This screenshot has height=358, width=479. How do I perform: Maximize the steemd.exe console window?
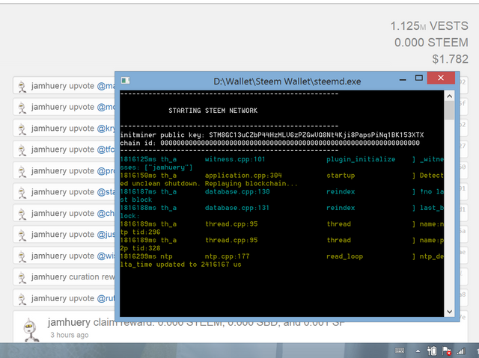(x=419, y=78)
